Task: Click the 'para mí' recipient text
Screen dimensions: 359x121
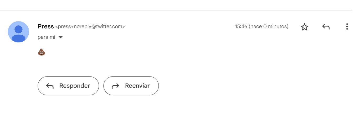Action: [x=47, y=37]
